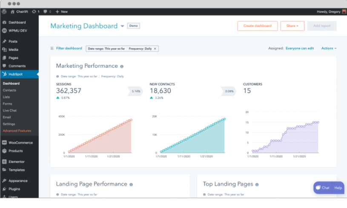This screenshot has width=347, height=208.
Task: Open HubSpot Contacts submenu item
Action: [x=9, y=90]
